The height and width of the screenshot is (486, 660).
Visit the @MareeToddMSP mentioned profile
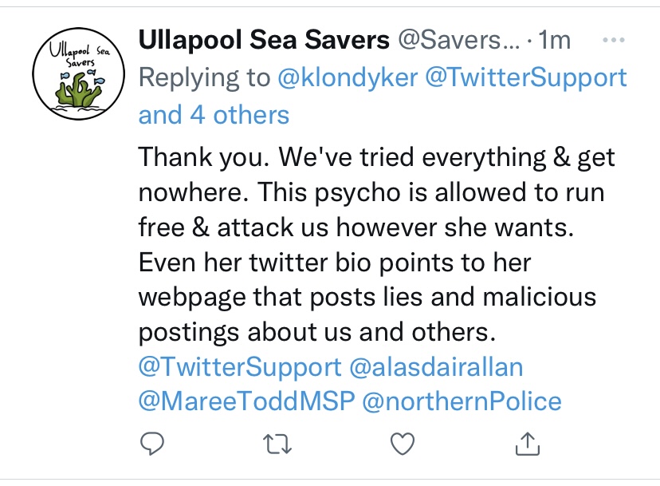coord(245,401)
